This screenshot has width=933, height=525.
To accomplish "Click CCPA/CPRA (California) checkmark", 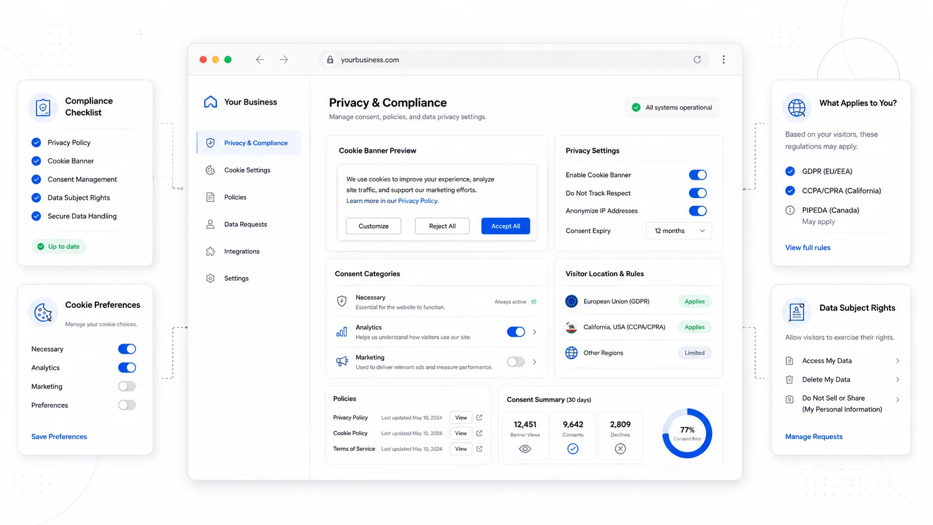I will tap(790, 191).
